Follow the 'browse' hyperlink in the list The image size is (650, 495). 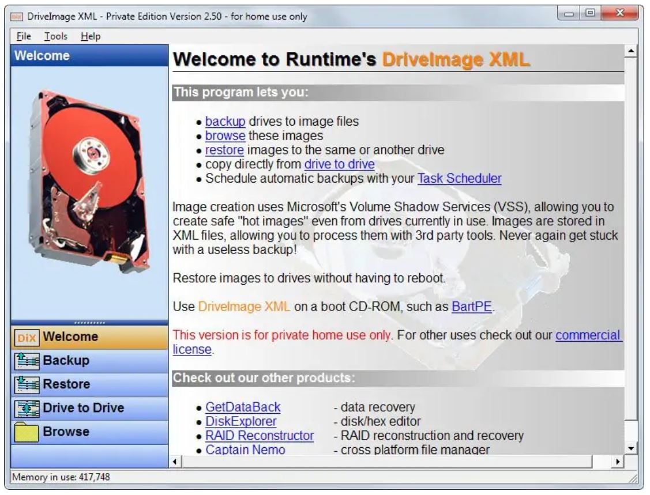pyautogui.click(x=226, y=136)
